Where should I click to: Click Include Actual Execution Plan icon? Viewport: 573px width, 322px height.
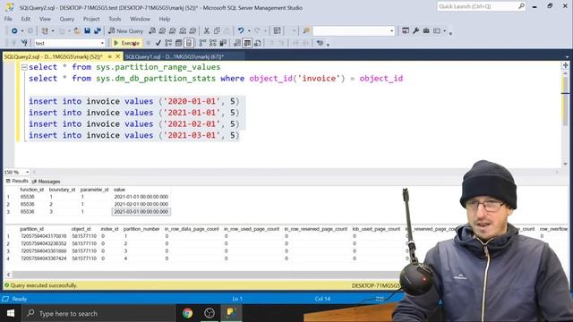coord(202,43)
